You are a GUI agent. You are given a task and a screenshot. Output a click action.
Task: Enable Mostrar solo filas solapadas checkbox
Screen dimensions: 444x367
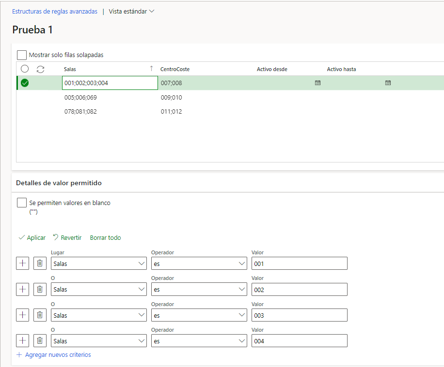click(22, 55)
